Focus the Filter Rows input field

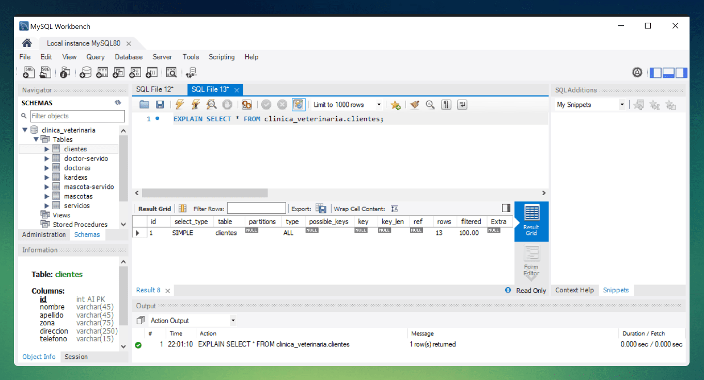[256, 209]
